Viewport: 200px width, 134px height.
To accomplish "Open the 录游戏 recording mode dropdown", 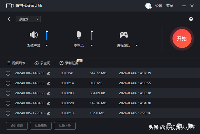I will [x=28, y=19].
